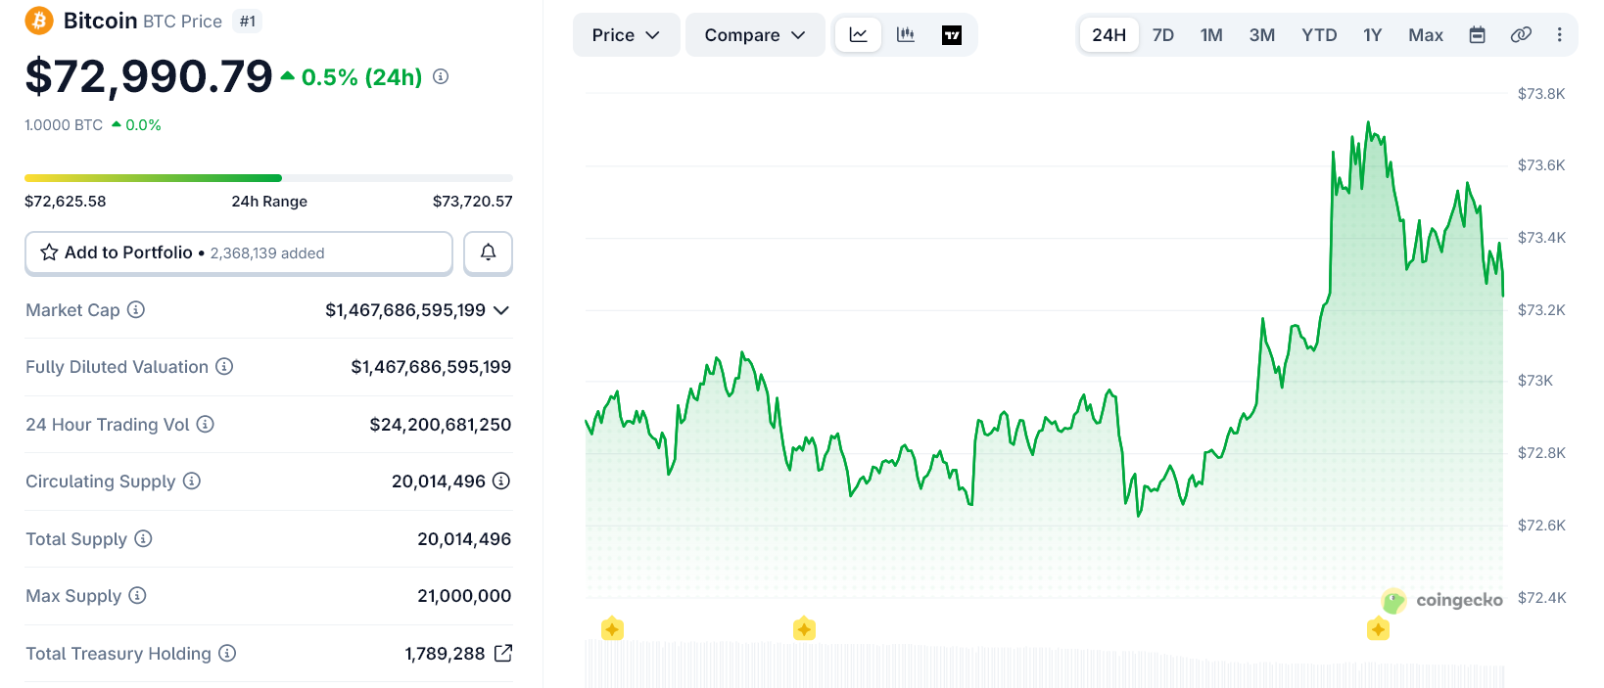Click info icon next to Market Cap
This screenshot has height=688, width=1604.
click(136, 309)
